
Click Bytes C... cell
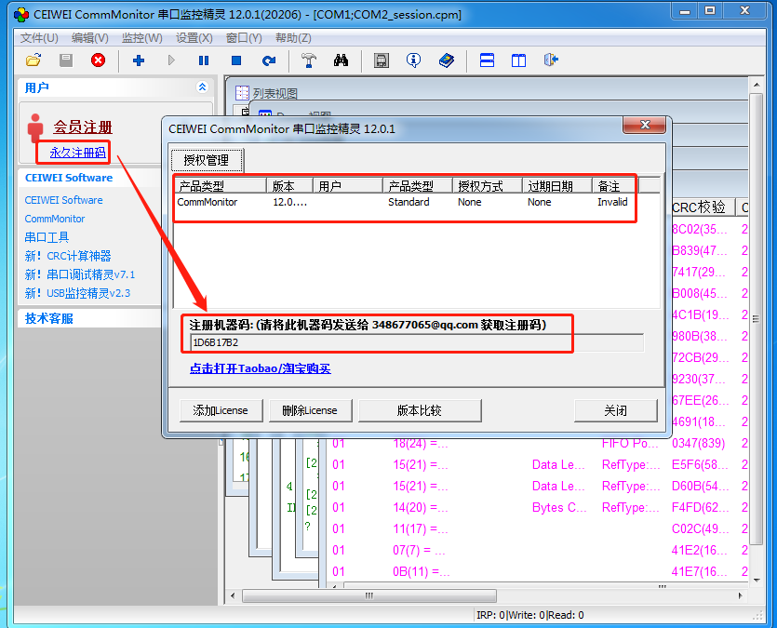click(559, 508)
